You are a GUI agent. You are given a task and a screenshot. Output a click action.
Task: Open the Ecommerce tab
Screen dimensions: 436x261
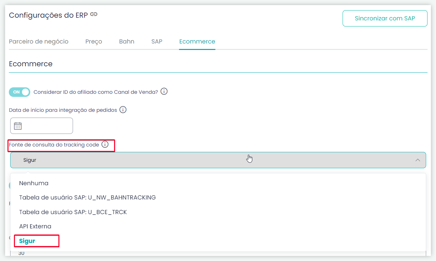(197, 41)
